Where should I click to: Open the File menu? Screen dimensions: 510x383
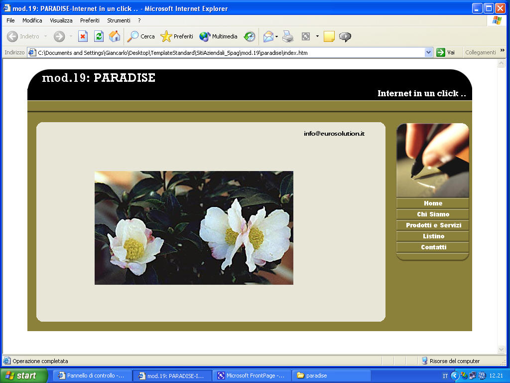(x=11, y=20)
